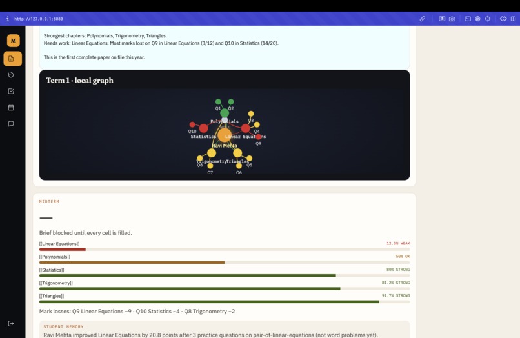
Task: Select the yellow Q7 node
Action: (210, 166)
